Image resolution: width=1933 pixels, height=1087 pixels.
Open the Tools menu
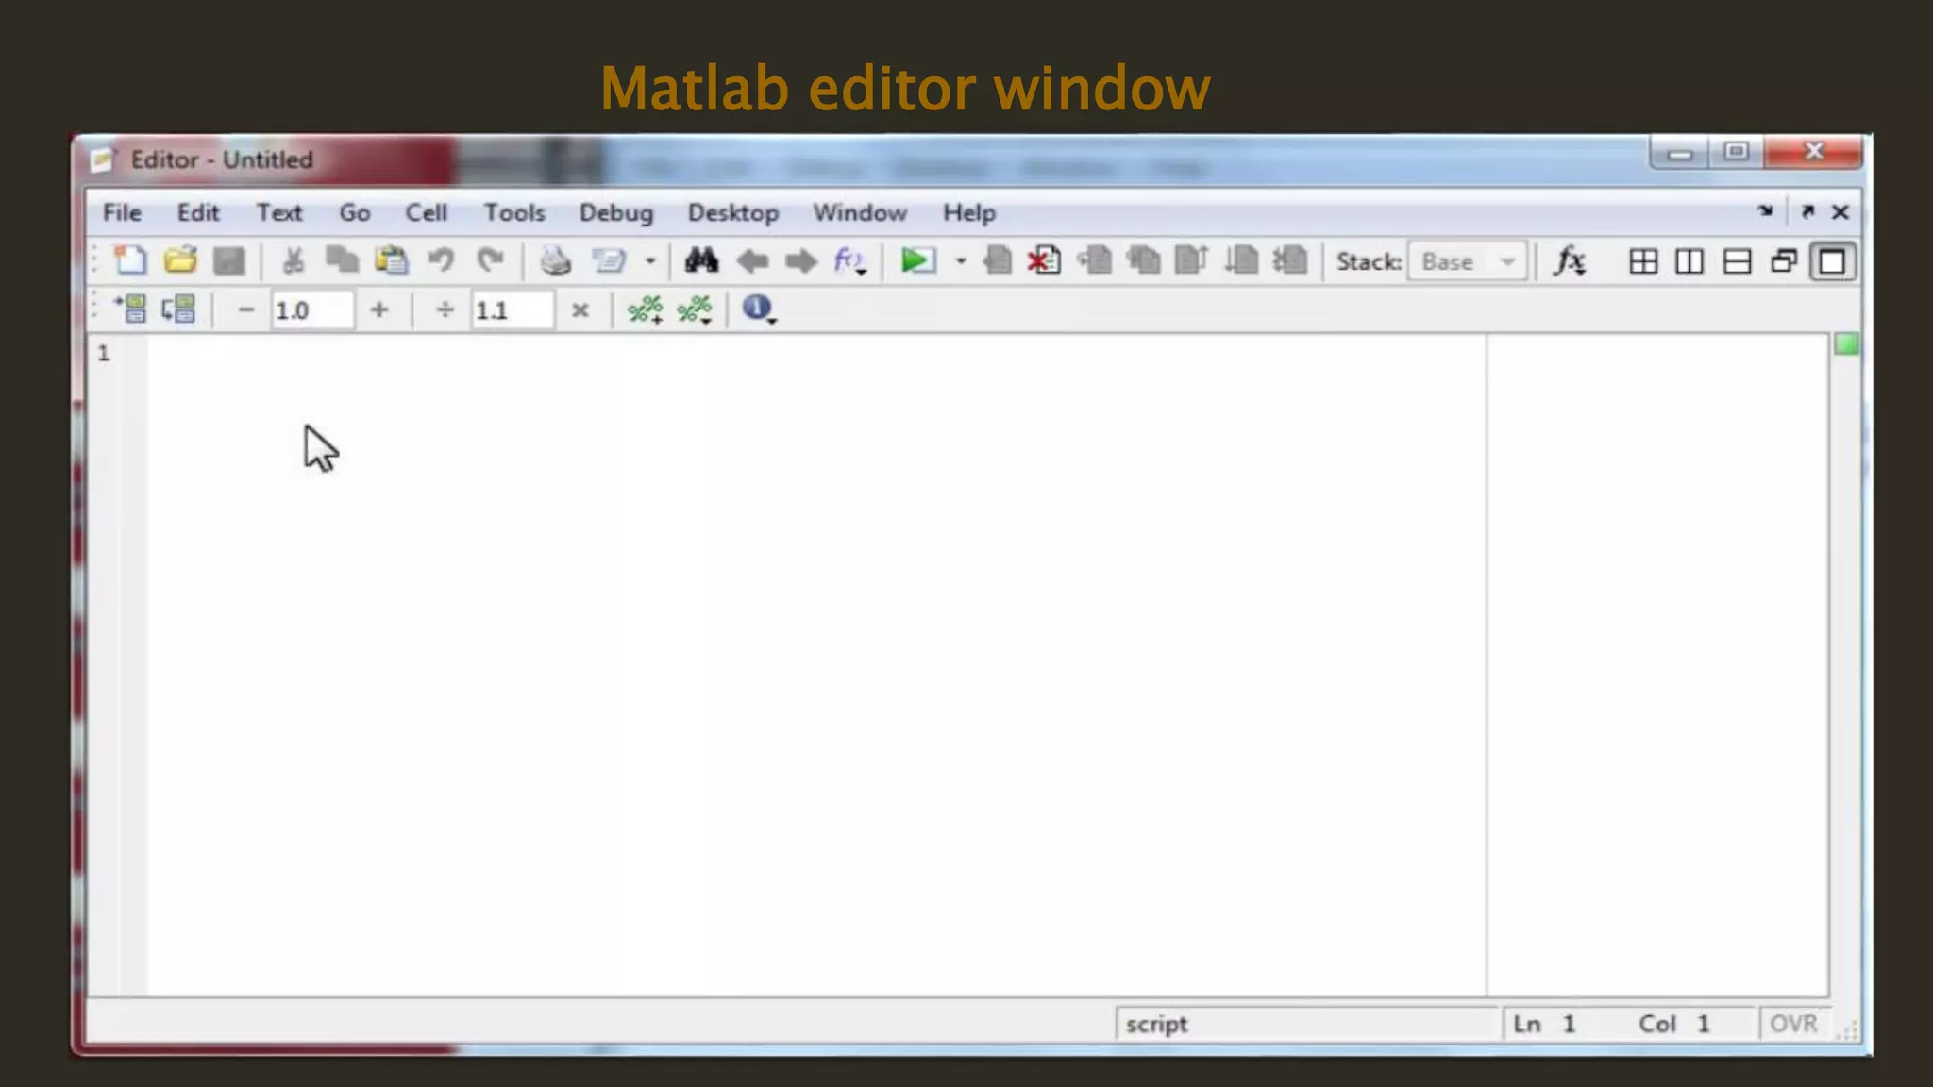(514, 213)
